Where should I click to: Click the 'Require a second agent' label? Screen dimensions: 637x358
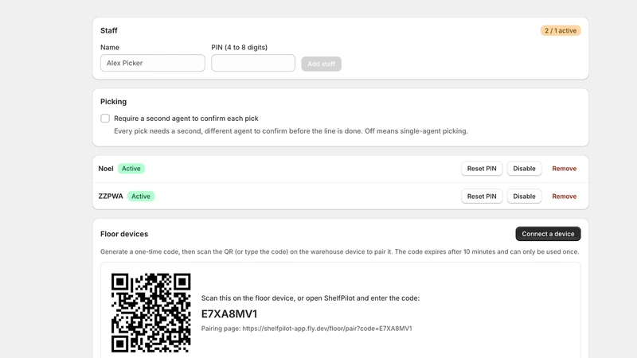tap(186, 119)
